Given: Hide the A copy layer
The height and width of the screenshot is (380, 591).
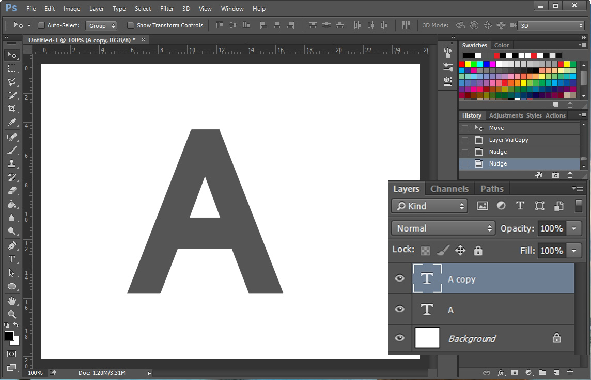Looking at the screenshot, I should click(x=399, y=278).
